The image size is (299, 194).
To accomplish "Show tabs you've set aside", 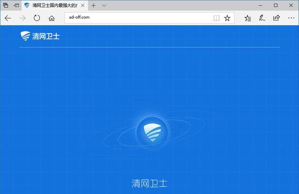I will point(6,5).
